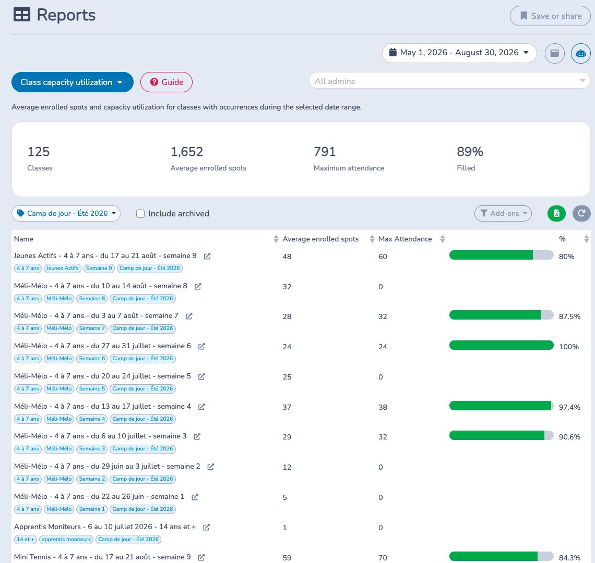
Task: Click Méli-Mélo du 10 au 14 août name
Action: point(101,286)
